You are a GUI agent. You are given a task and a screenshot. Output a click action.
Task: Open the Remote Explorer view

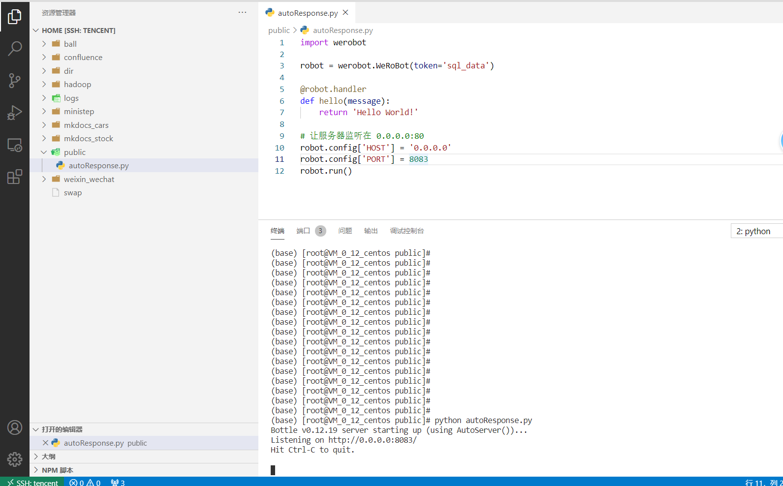15,145
